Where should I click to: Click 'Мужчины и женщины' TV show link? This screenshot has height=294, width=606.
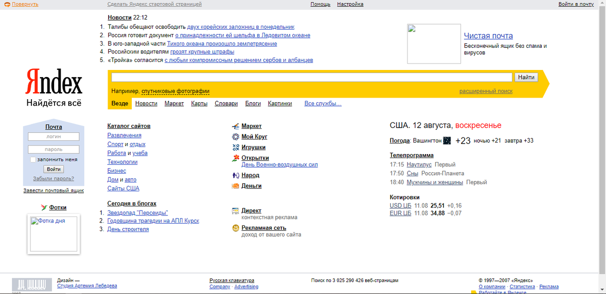click(435, 182)
